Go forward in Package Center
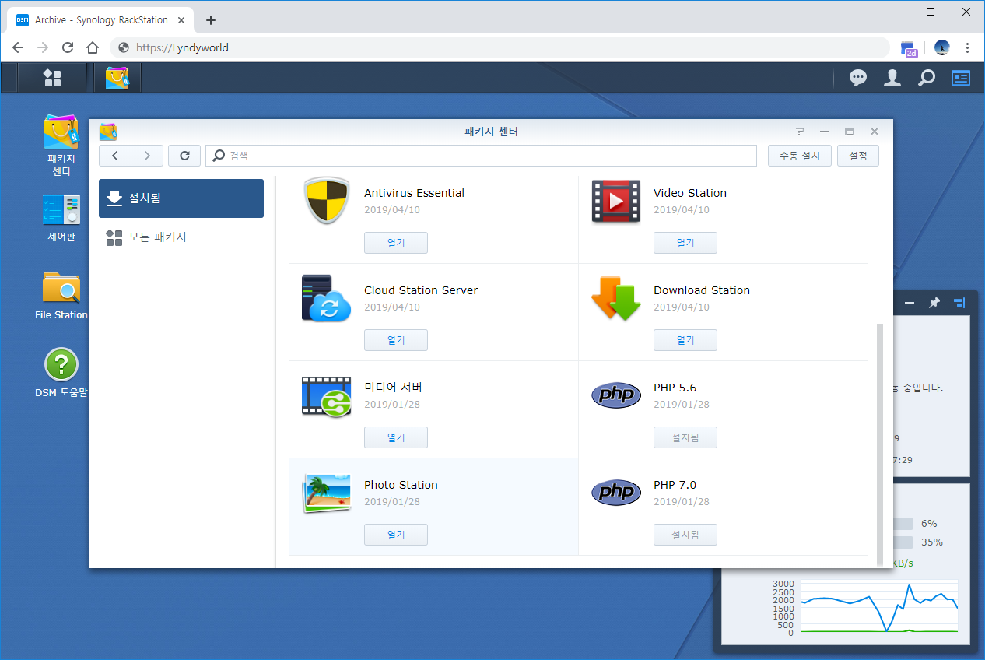Image resolution: width=985 pixels, height=660 pixels. coord(147,156)
